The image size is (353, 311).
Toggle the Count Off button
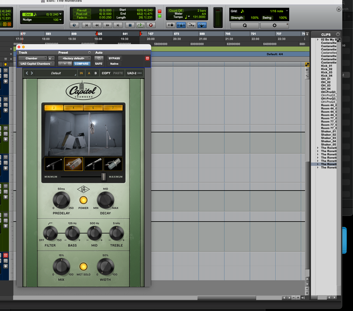point(176,10)
